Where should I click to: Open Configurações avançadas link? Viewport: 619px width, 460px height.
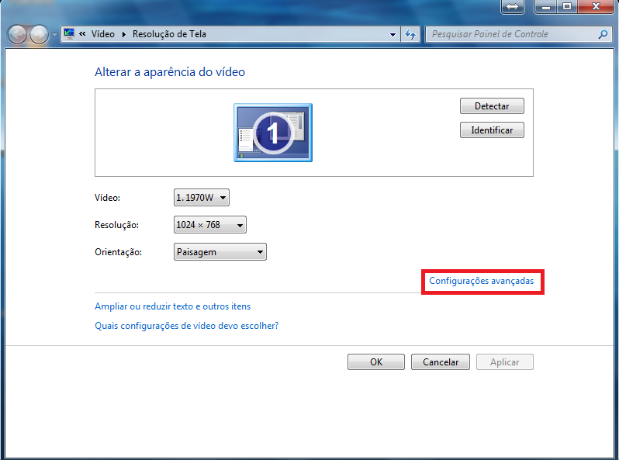(481, 281)
